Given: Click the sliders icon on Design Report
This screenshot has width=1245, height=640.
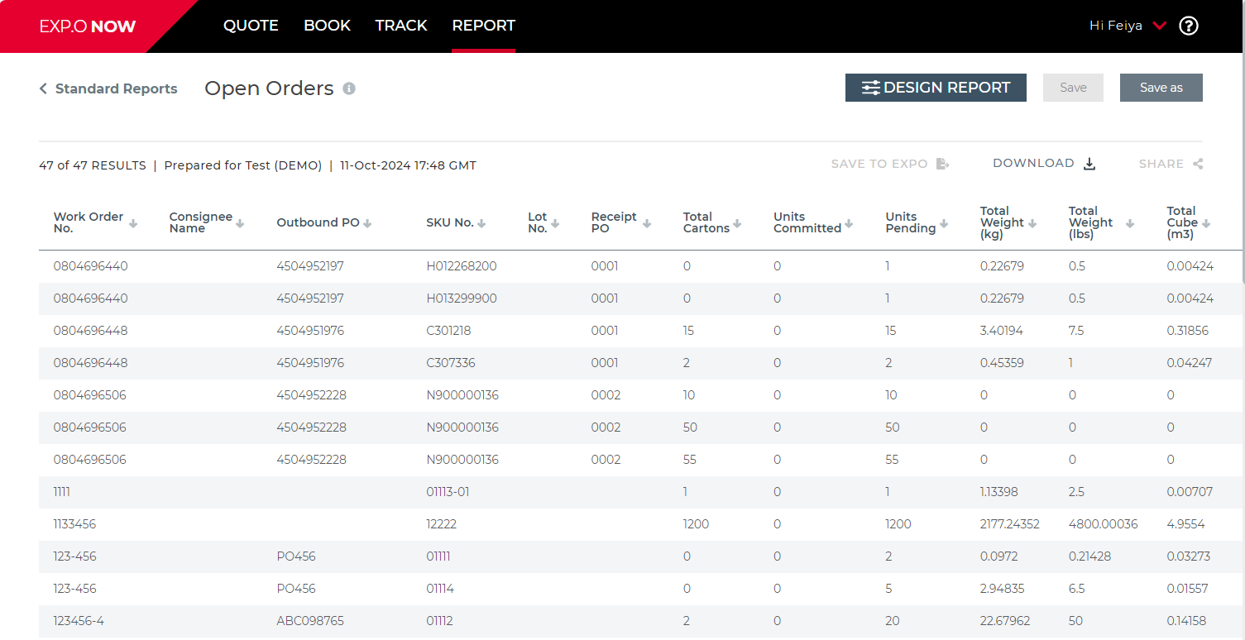Looking at the screenshot, I should (x=871, y=88).
